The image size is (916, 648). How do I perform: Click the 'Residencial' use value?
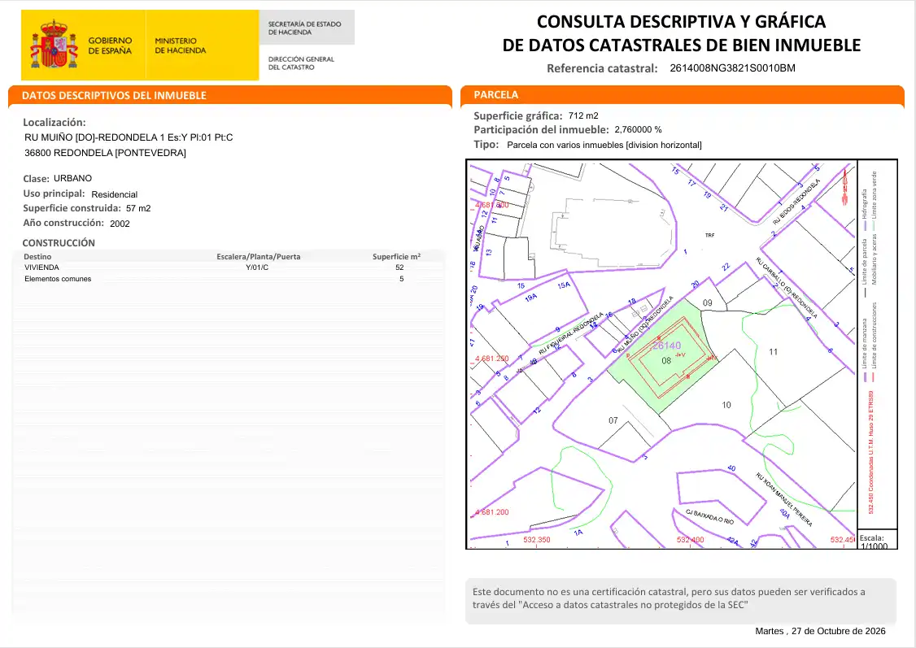point(115,194)
